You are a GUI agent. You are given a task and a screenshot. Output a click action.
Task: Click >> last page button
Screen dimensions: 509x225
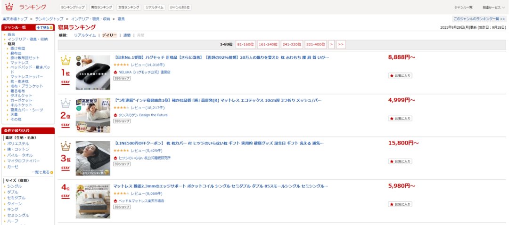click(x=341, y=44)
